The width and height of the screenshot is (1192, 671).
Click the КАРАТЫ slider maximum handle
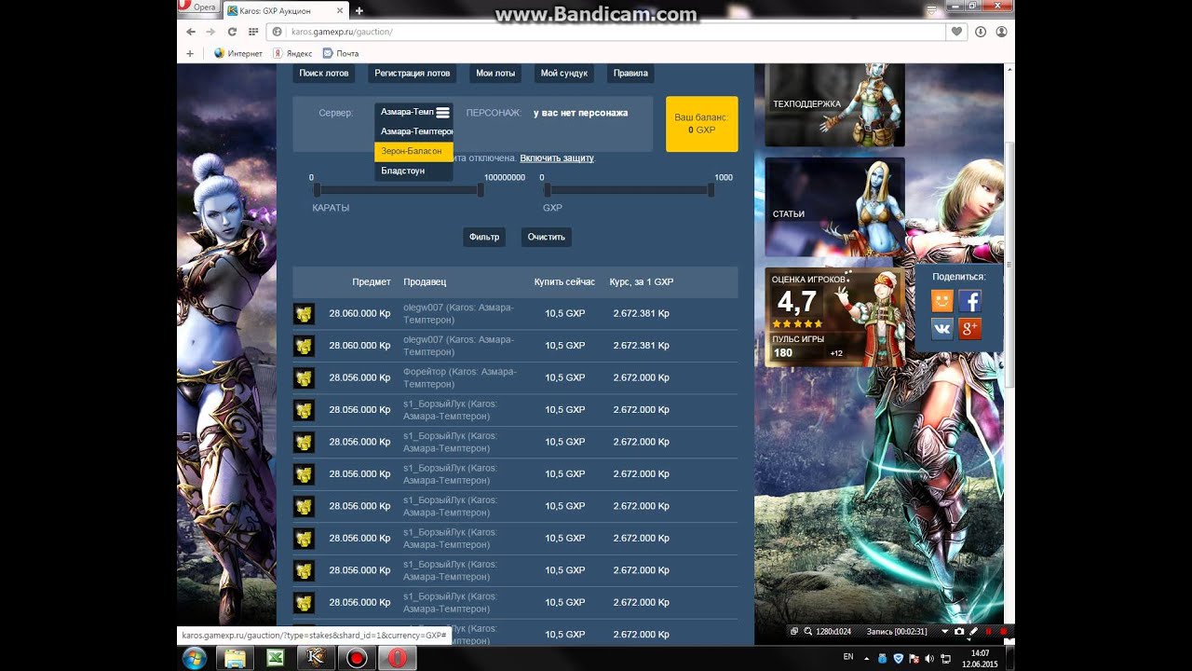click(x=481, y=190)
